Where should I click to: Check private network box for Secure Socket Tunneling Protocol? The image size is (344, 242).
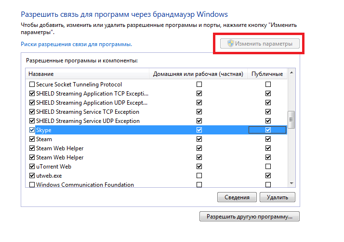click(199, 84)
